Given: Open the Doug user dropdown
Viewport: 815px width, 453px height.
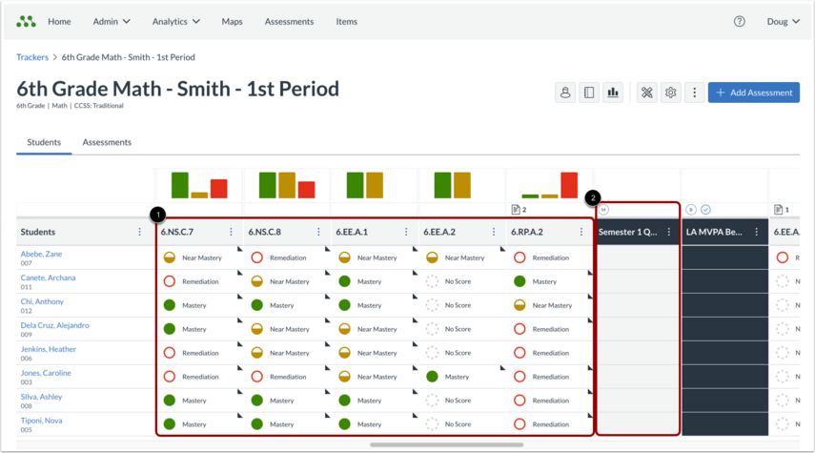Looking at the screenshot, I should (x=784, y=21).
